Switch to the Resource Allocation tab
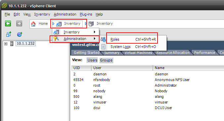The height and width of the screenshot is (121, 224). [x=173, y=53]
